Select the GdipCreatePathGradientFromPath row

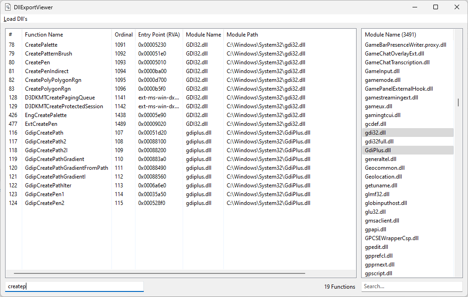(x=180, y=168)
